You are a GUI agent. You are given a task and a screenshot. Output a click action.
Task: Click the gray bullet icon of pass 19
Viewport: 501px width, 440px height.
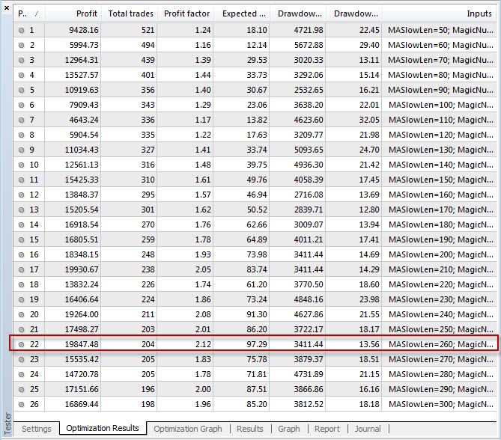point(21,299)
